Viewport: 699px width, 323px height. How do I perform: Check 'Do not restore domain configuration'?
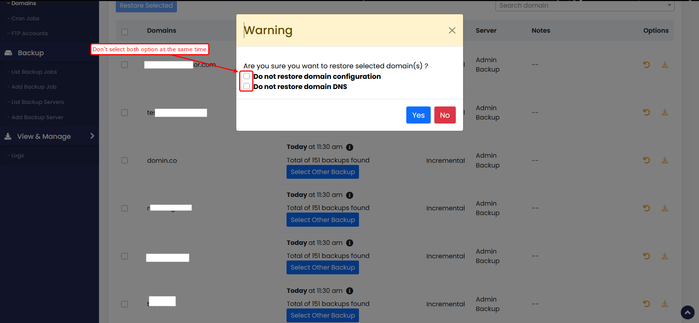[247, 76]
